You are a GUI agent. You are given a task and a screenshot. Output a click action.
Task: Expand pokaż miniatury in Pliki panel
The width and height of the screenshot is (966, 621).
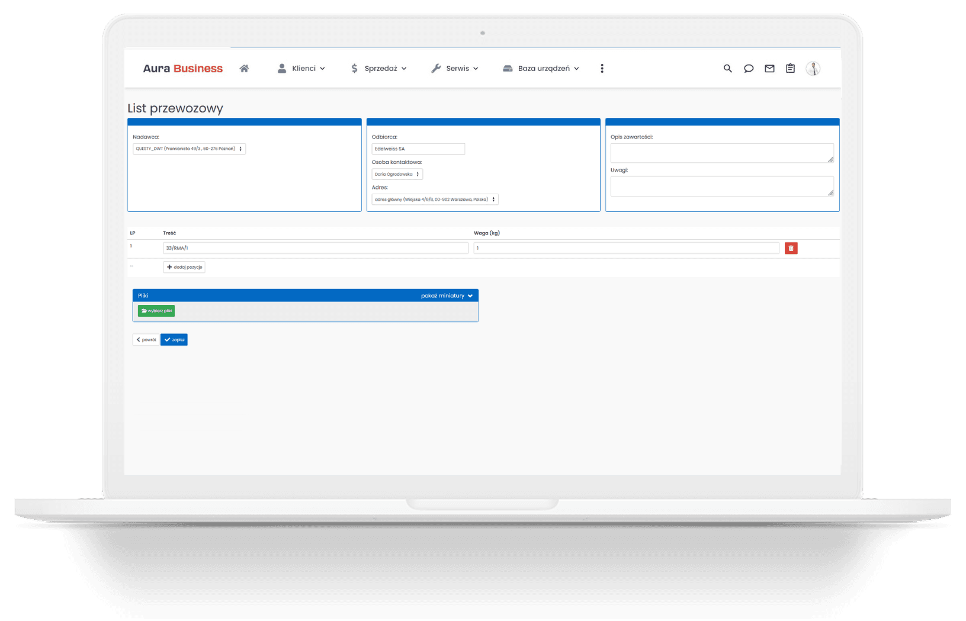tap(447, 295)
